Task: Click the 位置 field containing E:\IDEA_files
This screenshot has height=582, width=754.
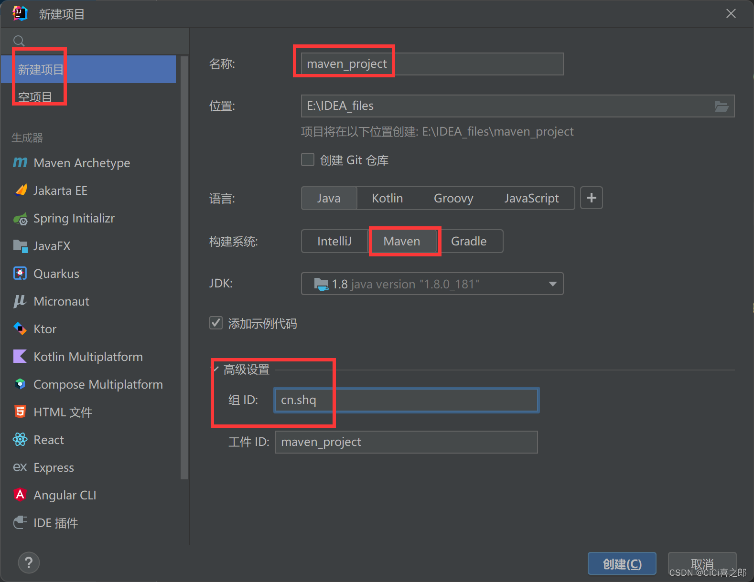Action: point(518,106)
